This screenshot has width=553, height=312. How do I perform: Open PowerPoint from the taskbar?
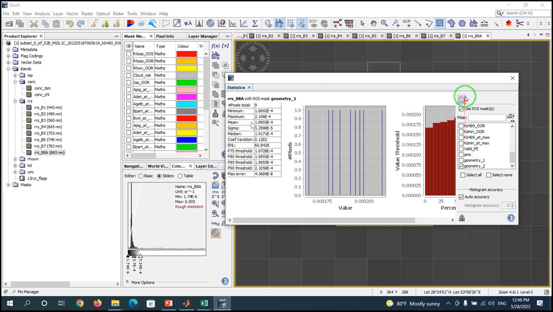pos(168,303)
